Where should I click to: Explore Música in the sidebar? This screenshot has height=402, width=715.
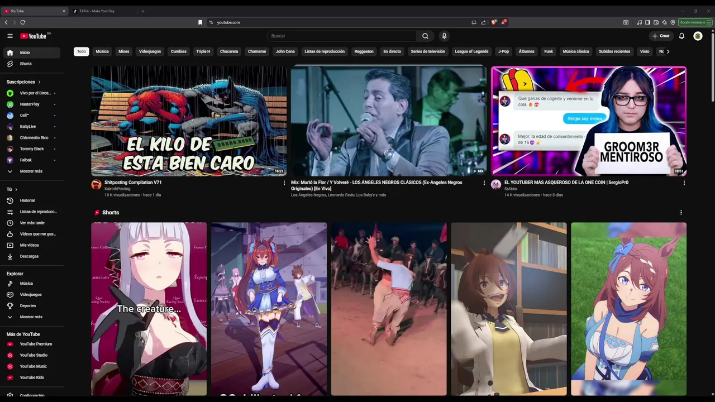click(x=31, y=283)
